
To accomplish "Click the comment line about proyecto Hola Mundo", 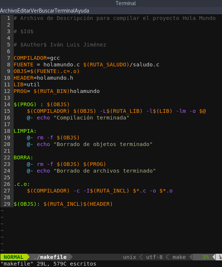I will tap(114, 18).
